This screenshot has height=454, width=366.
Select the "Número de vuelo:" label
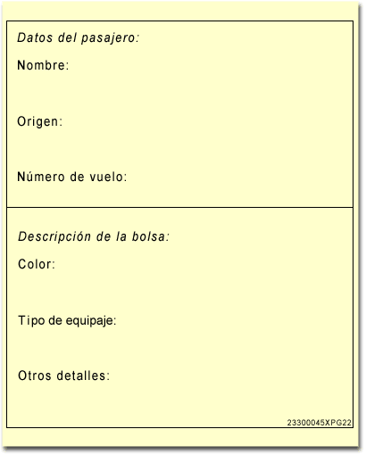[72, 177]
